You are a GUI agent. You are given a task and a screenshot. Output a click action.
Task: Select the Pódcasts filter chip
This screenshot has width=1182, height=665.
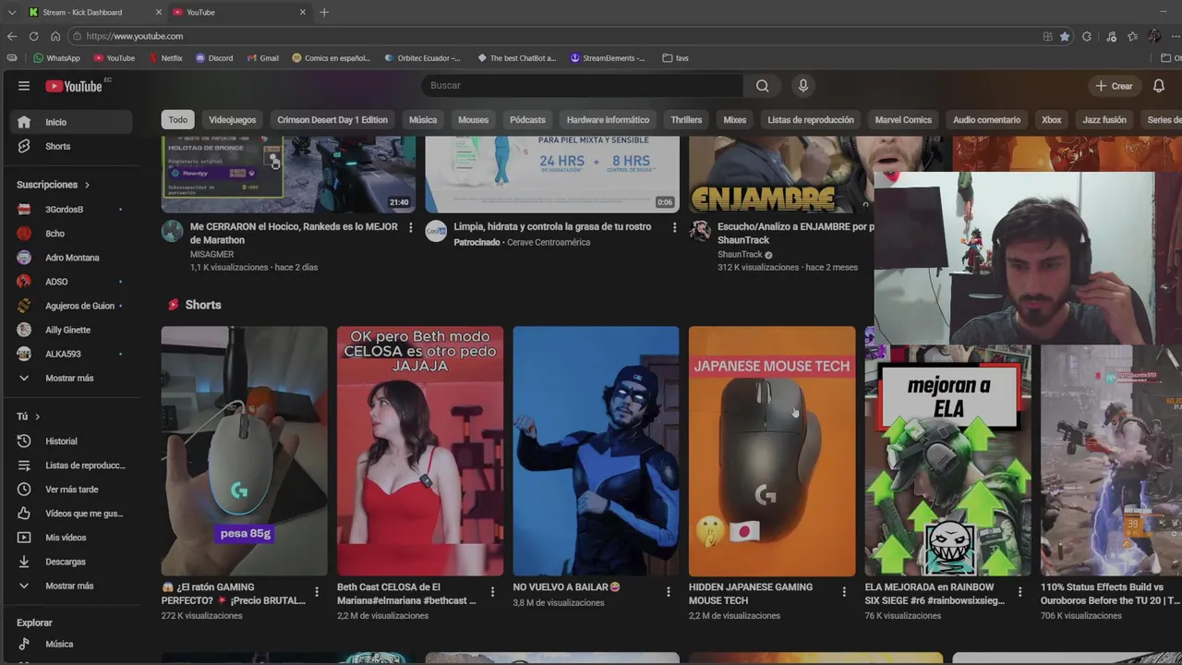tap(527, 120)
